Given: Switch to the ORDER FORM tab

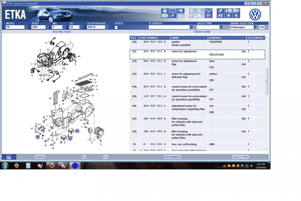Looking at the screenshot, I should 202,32.
